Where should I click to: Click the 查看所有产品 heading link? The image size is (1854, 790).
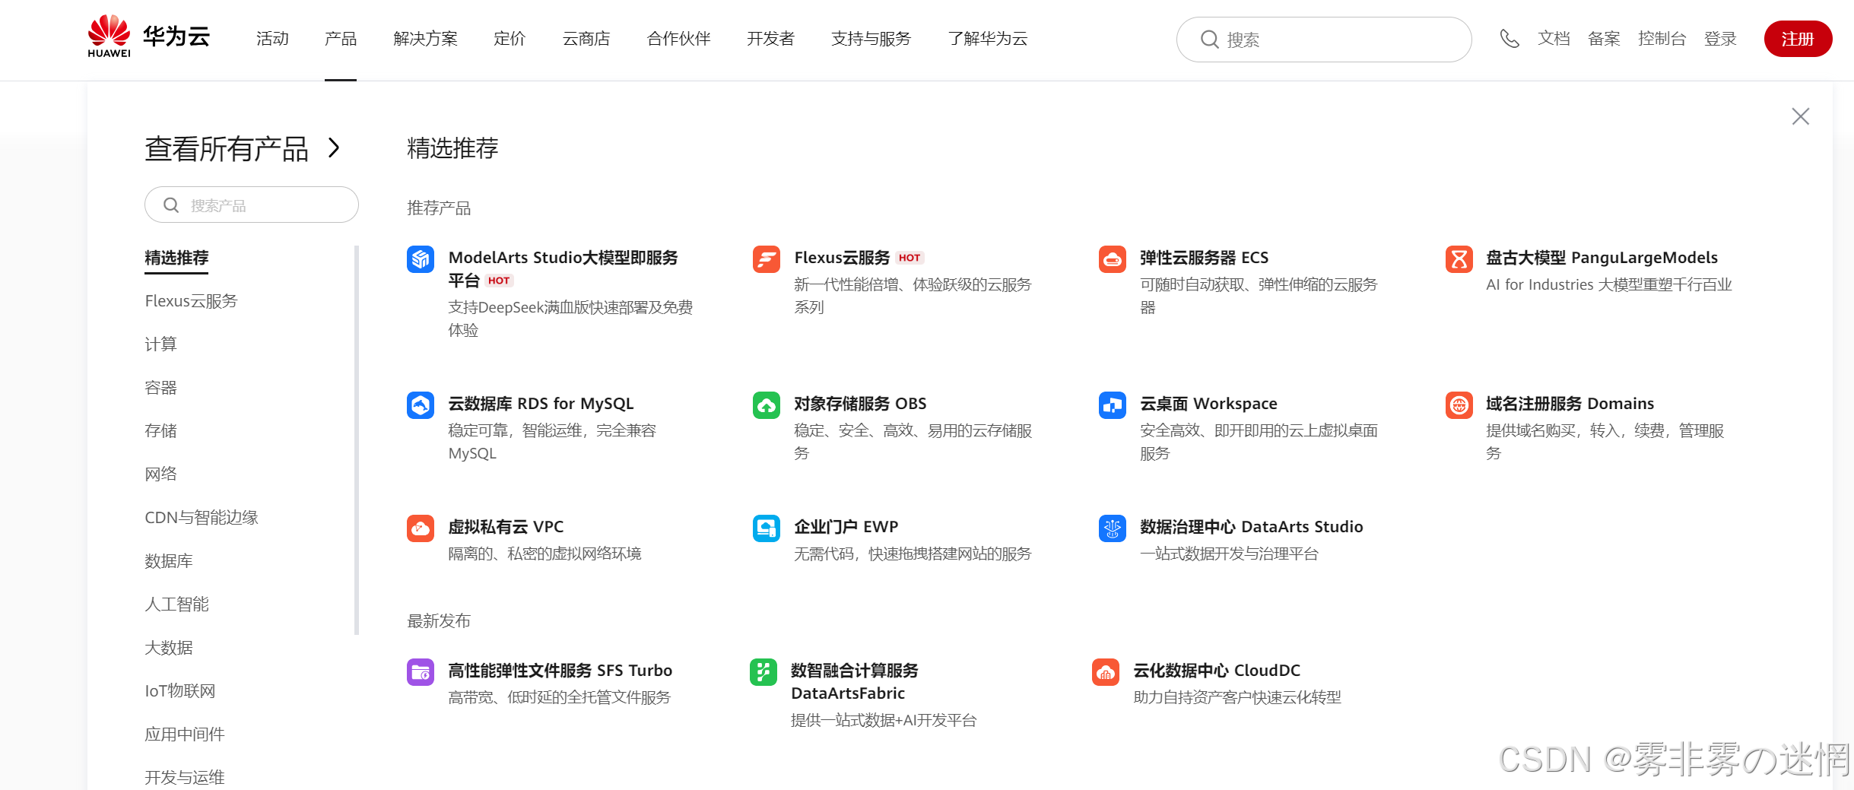click(x=227, y=148)
